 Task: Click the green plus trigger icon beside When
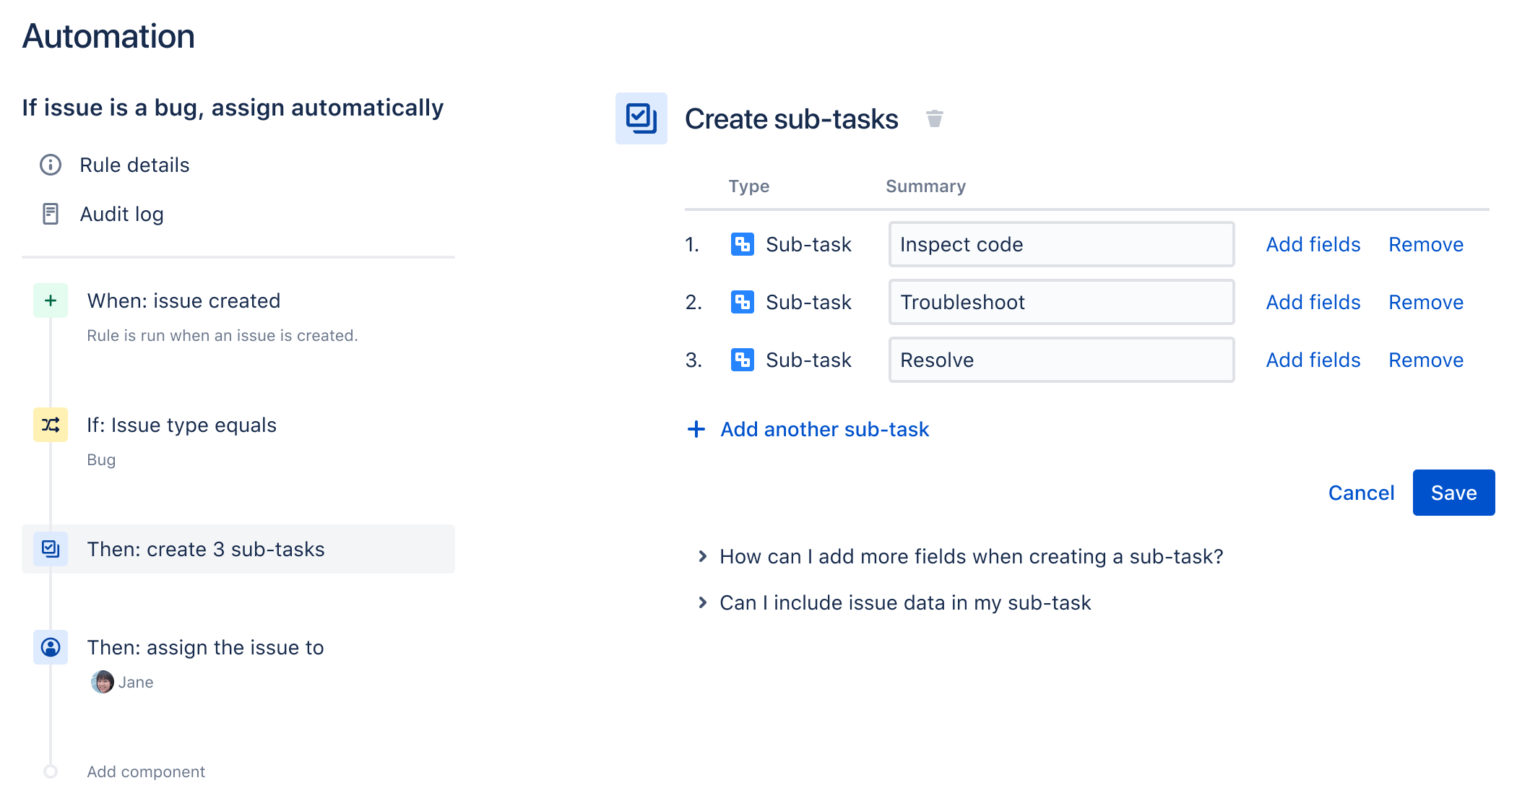[x=49, y=300]
